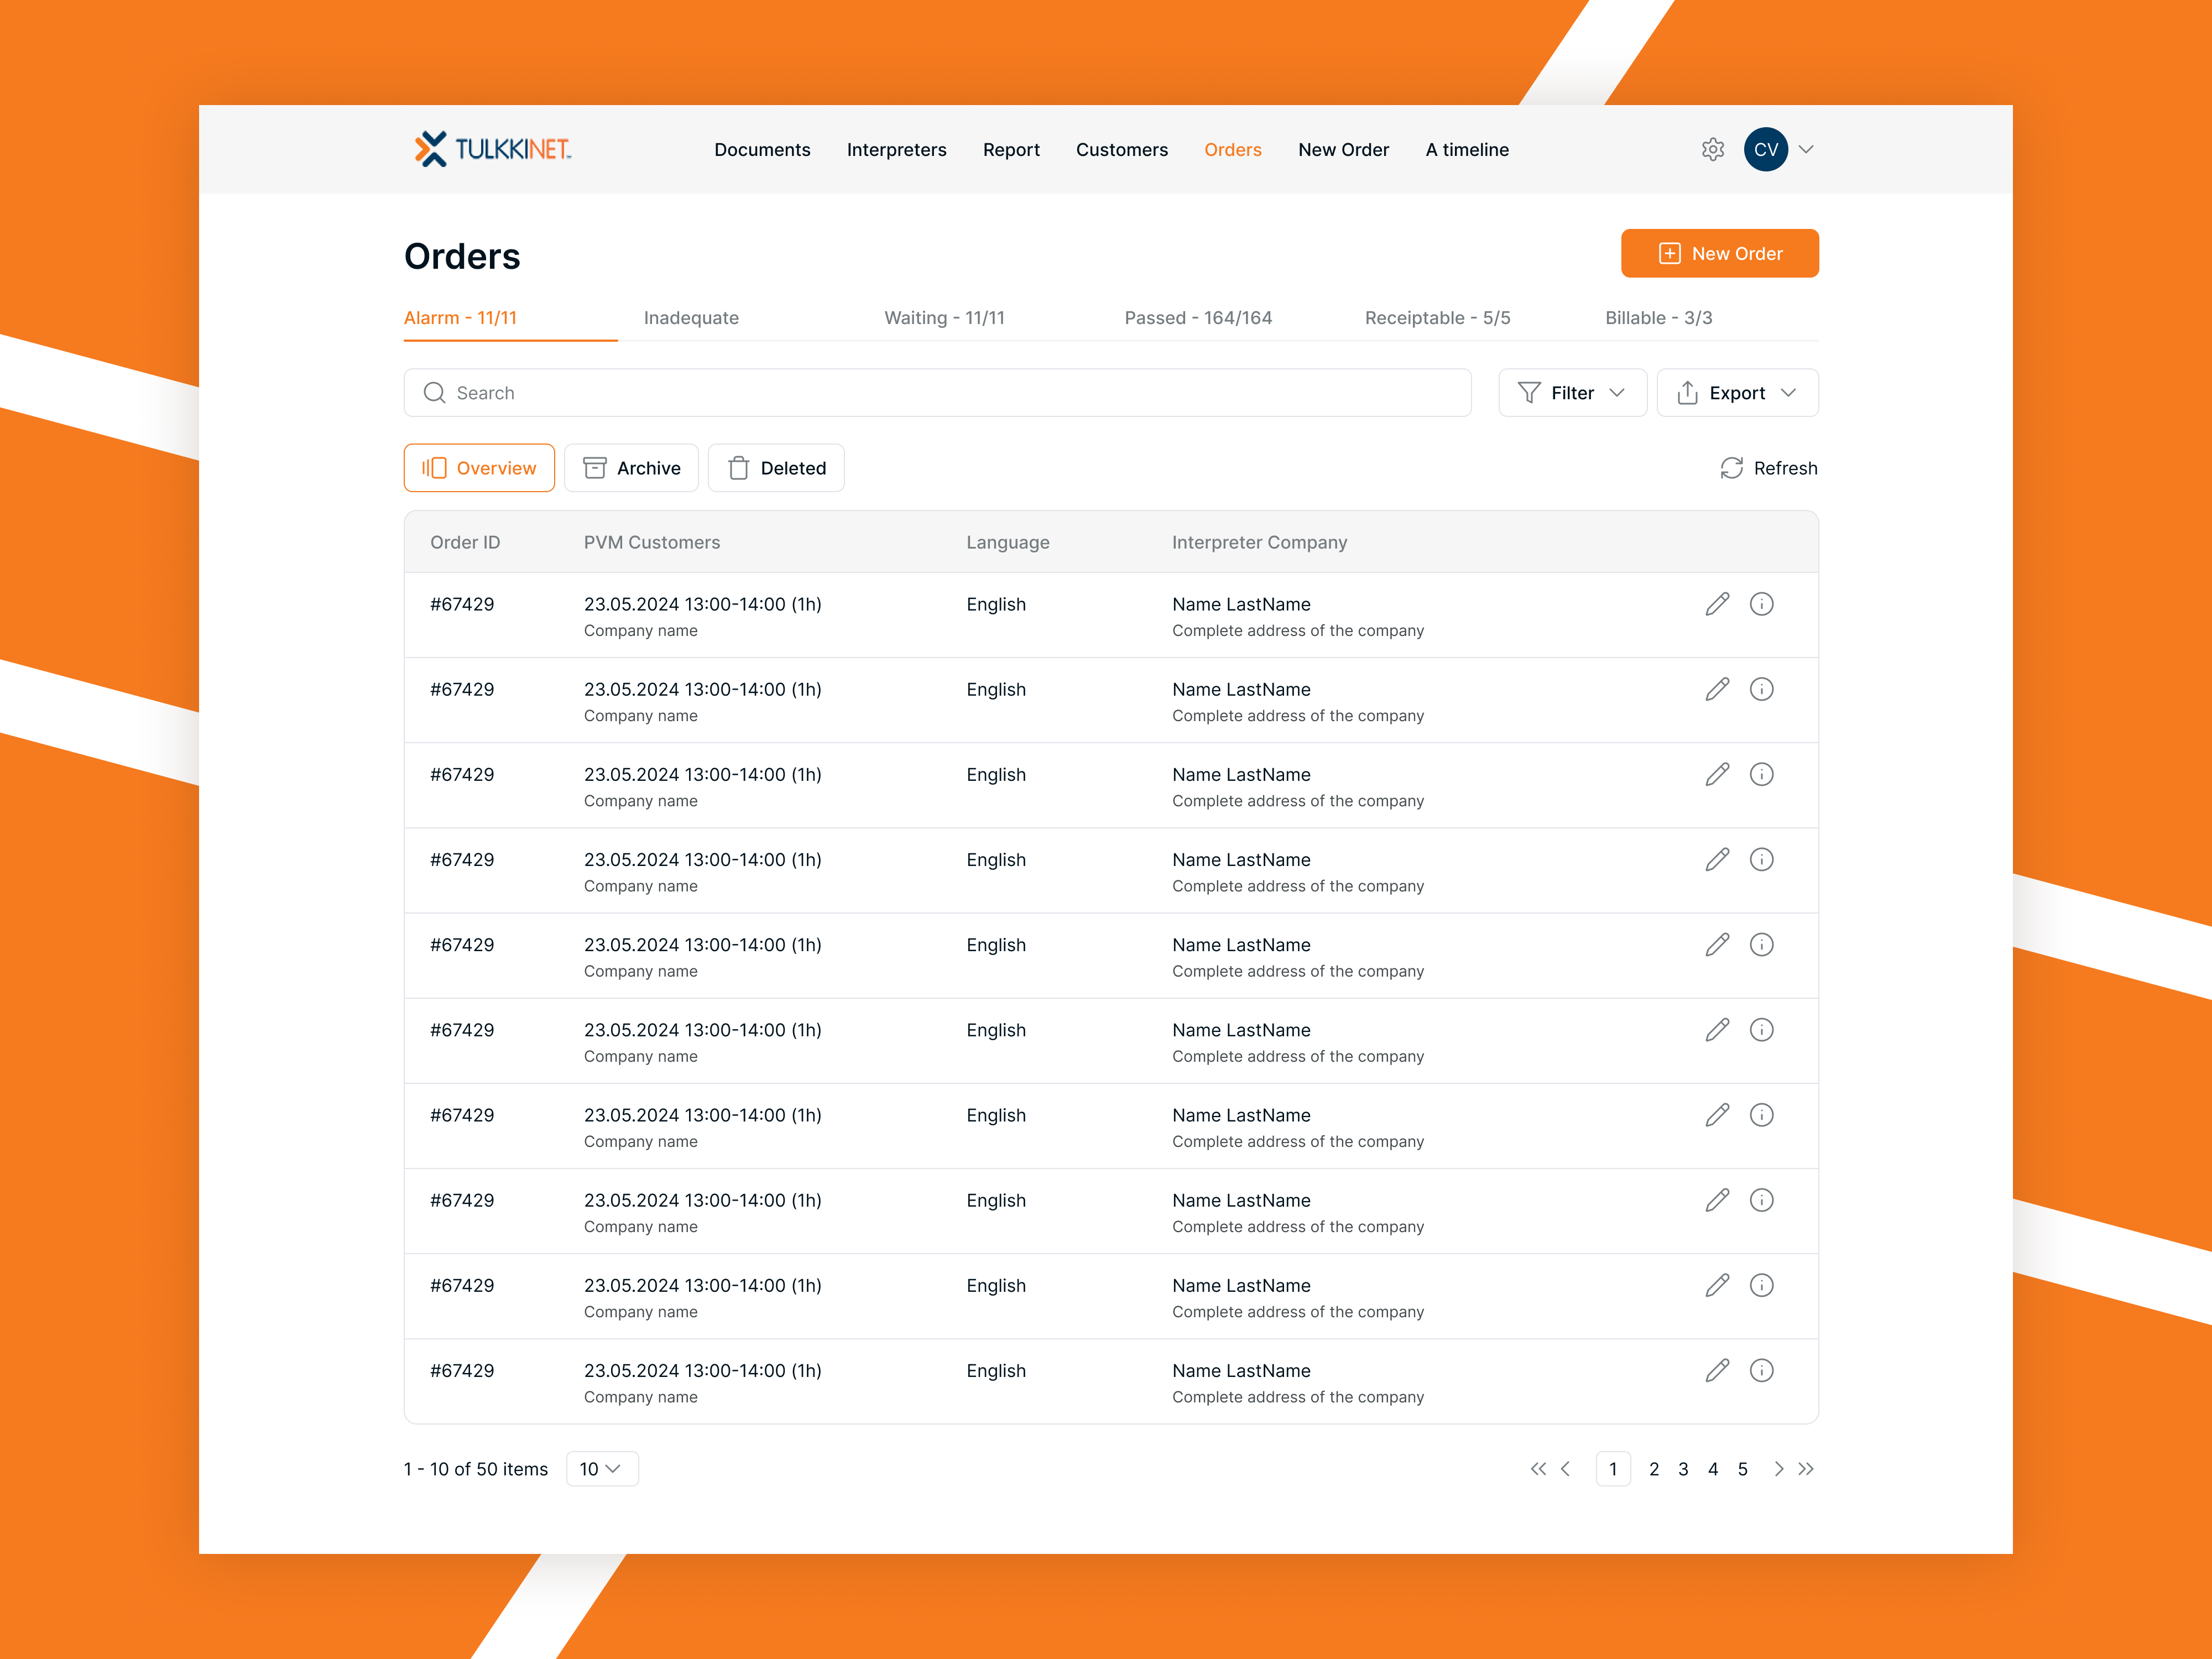
Task: Open the items-per-page dropdown showing 10
Action: (x=601, y=1468)
